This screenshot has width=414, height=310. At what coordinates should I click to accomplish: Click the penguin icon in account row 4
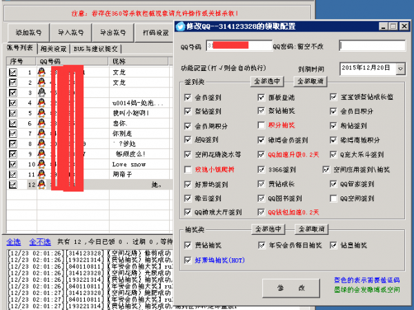(41, 103)
